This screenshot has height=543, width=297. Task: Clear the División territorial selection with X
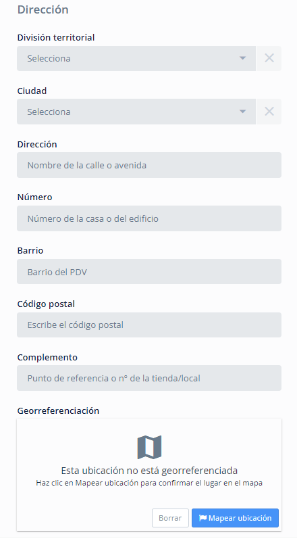click(x=269, y=58)
